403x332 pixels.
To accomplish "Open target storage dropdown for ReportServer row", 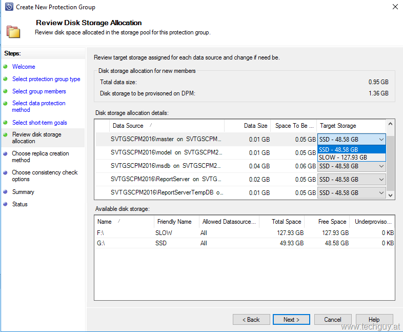I will [x=352, y=180].
